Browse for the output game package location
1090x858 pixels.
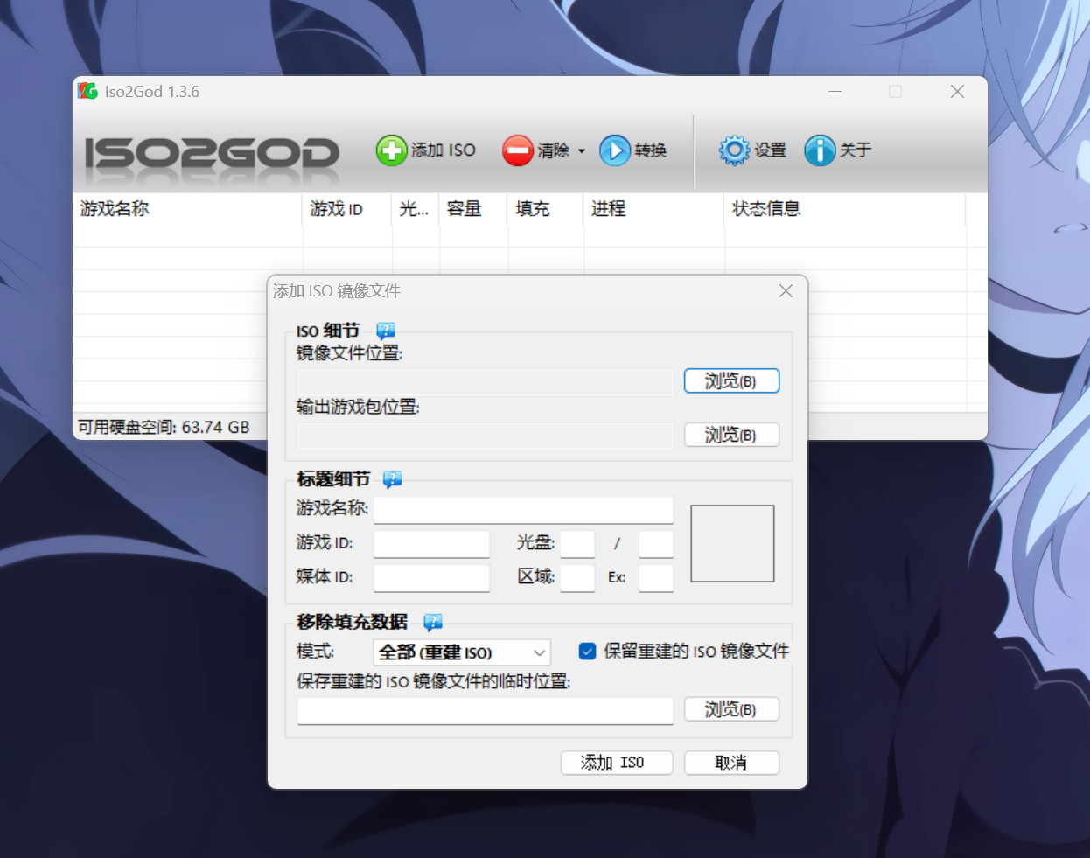[730, 436]
